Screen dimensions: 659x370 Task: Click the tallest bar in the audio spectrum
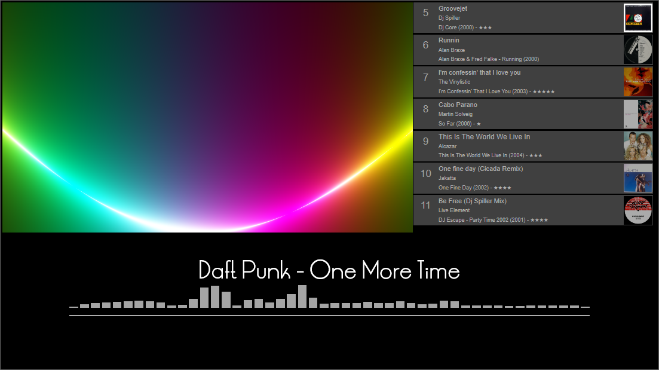point(302,296)
